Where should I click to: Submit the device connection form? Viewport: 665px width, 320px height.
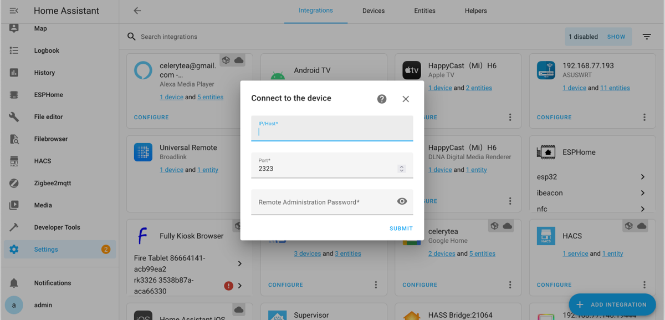click(x=401, y=228)
